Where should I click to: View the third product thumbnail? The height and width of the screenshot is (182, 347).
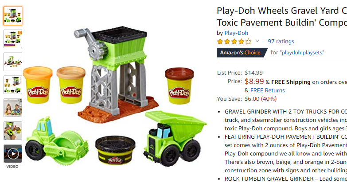[13, 62]
